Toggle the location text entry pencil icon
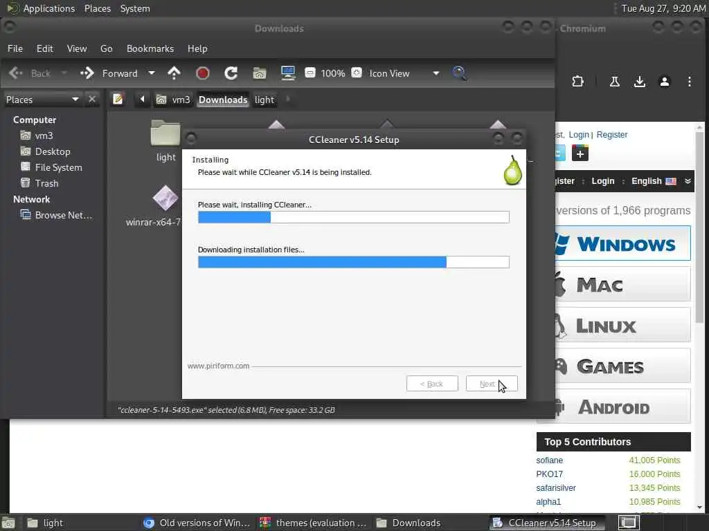Image resolution: width=709 pixels, height=531 pixels. 118,99
